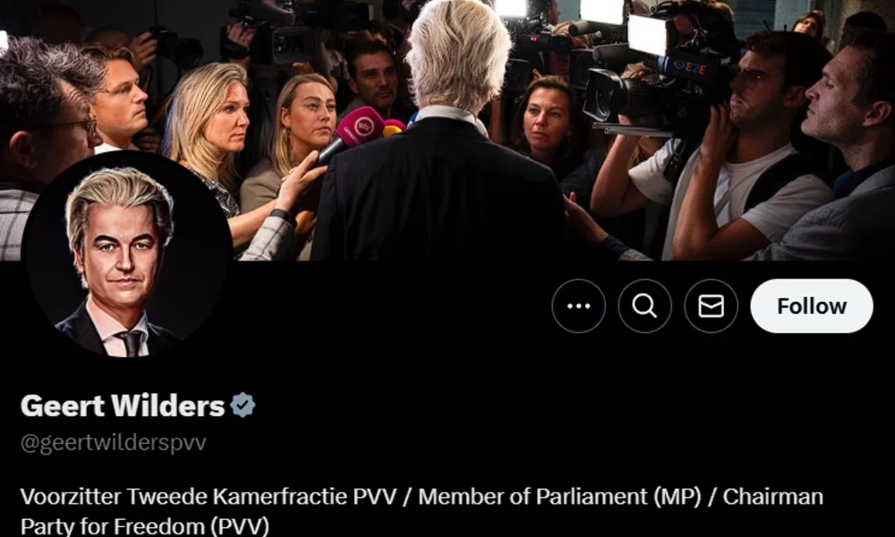This screenshot has height=537, width=895.
Task: Click the blue verified checkmark badge
Action: pyautogui.click(x=243, y=405)
